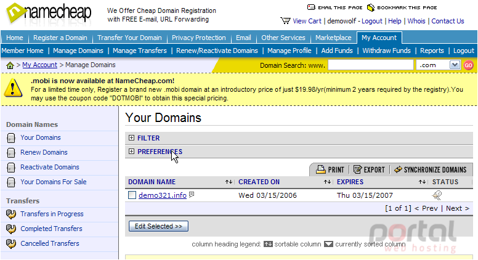Click the Thu 03/15/2007 expiry date
Viewport: 478px width, 260px height.
[x=365, y=195]
